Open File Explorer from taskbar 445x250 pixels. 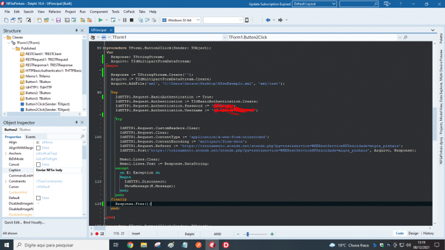click(x=144, y=245)
